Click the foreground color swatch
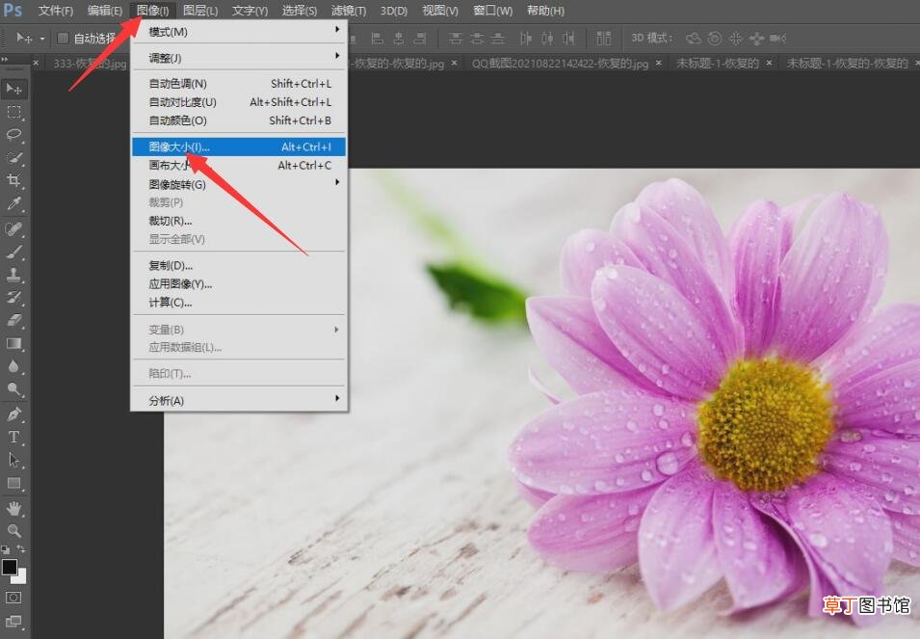 [x=10, y=567]
